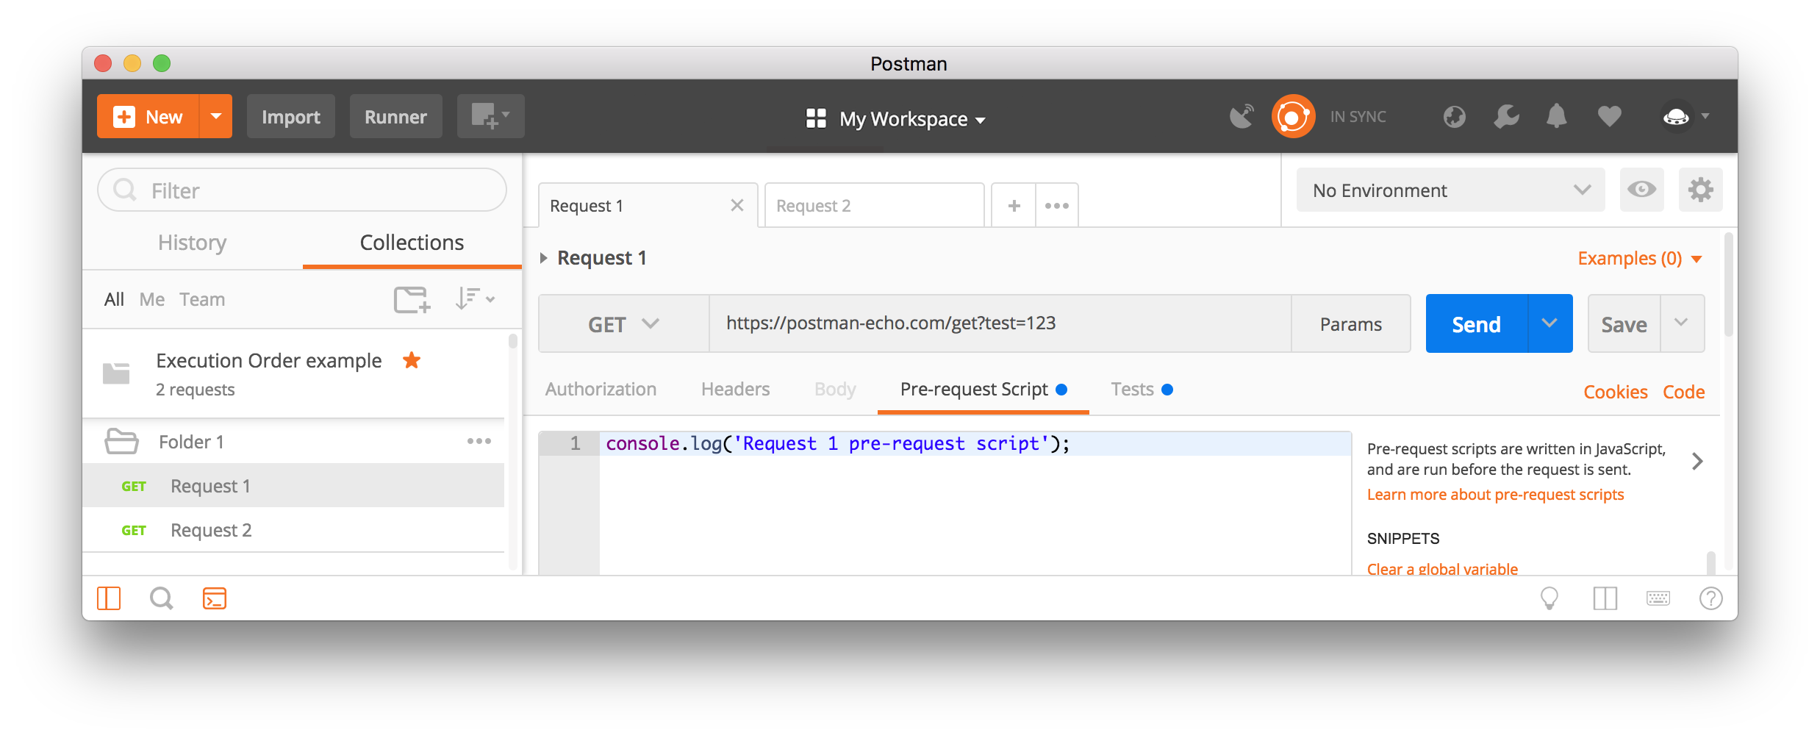Select Request 1 in the sidebar

coord(293,485)
